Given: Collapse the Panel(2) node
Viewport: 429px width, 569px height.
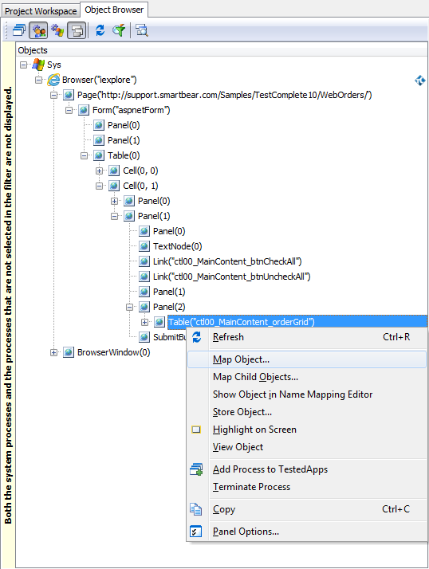Looking at the screenshot, I should (x=129, y=308).
